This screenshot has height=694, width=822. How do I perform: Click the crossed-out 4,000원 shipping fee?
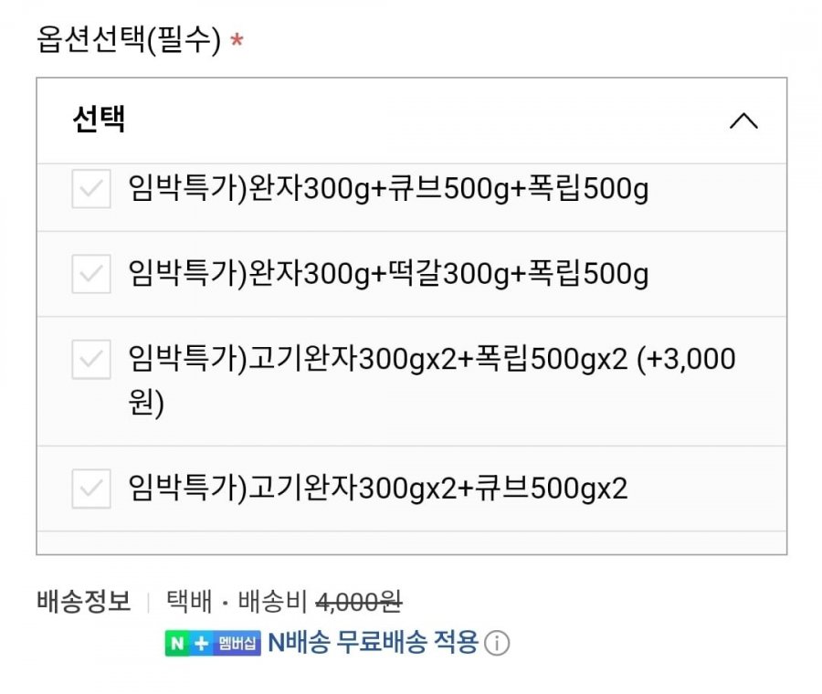click(358, 603)
